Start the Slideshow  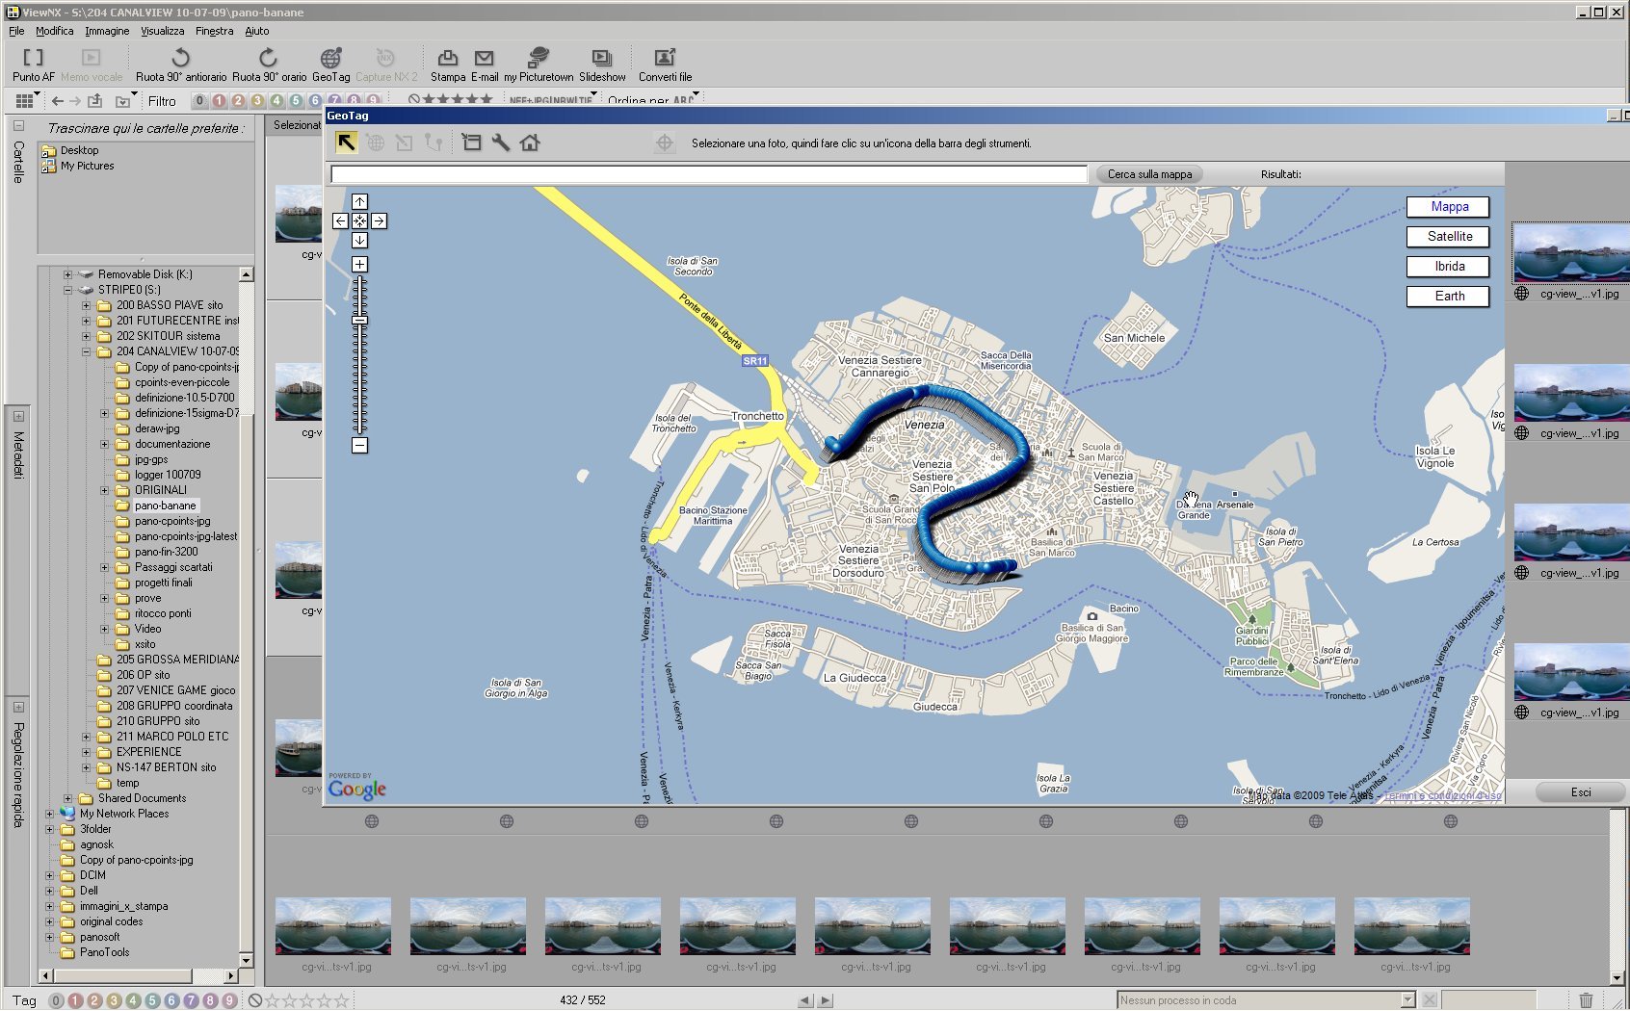pyautogui.click(x=602, y=59)
